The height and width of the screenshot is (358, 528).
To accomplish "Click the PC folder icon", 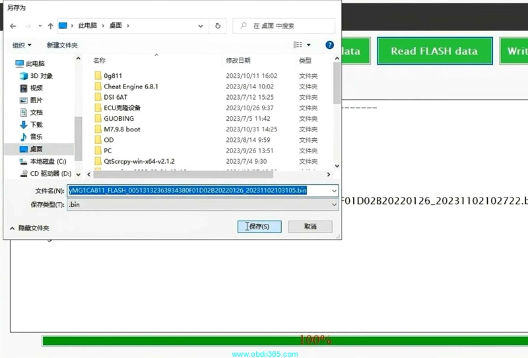I will coord(98,151).
